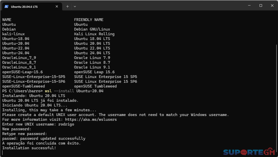Open a new terminal tab with plus
This screenshot has height=157, width=278.
[67, 6]
